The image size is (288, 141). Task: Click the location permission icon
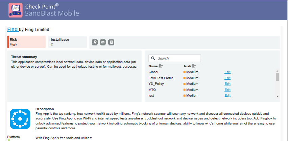click(95, 42)
